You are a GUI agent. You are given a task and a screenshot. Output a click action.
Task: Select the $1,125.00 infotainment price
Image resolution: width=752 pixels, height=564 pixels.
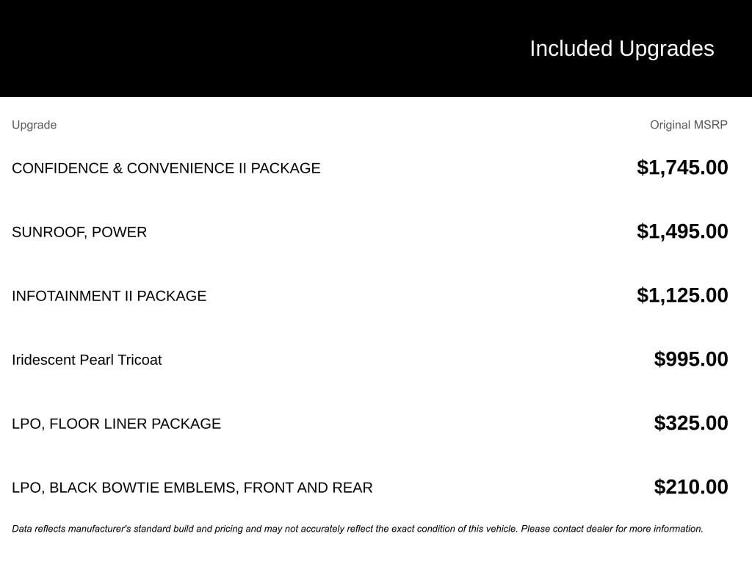(x=682, y=295)
